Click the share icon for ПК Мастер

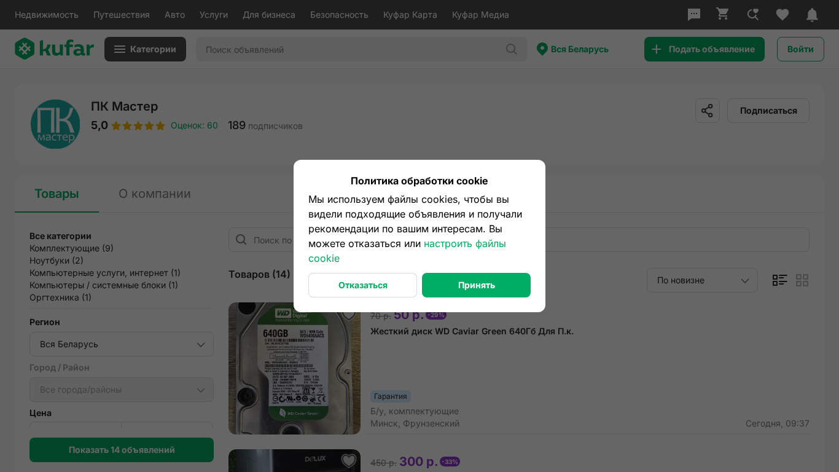pos(707,111)
